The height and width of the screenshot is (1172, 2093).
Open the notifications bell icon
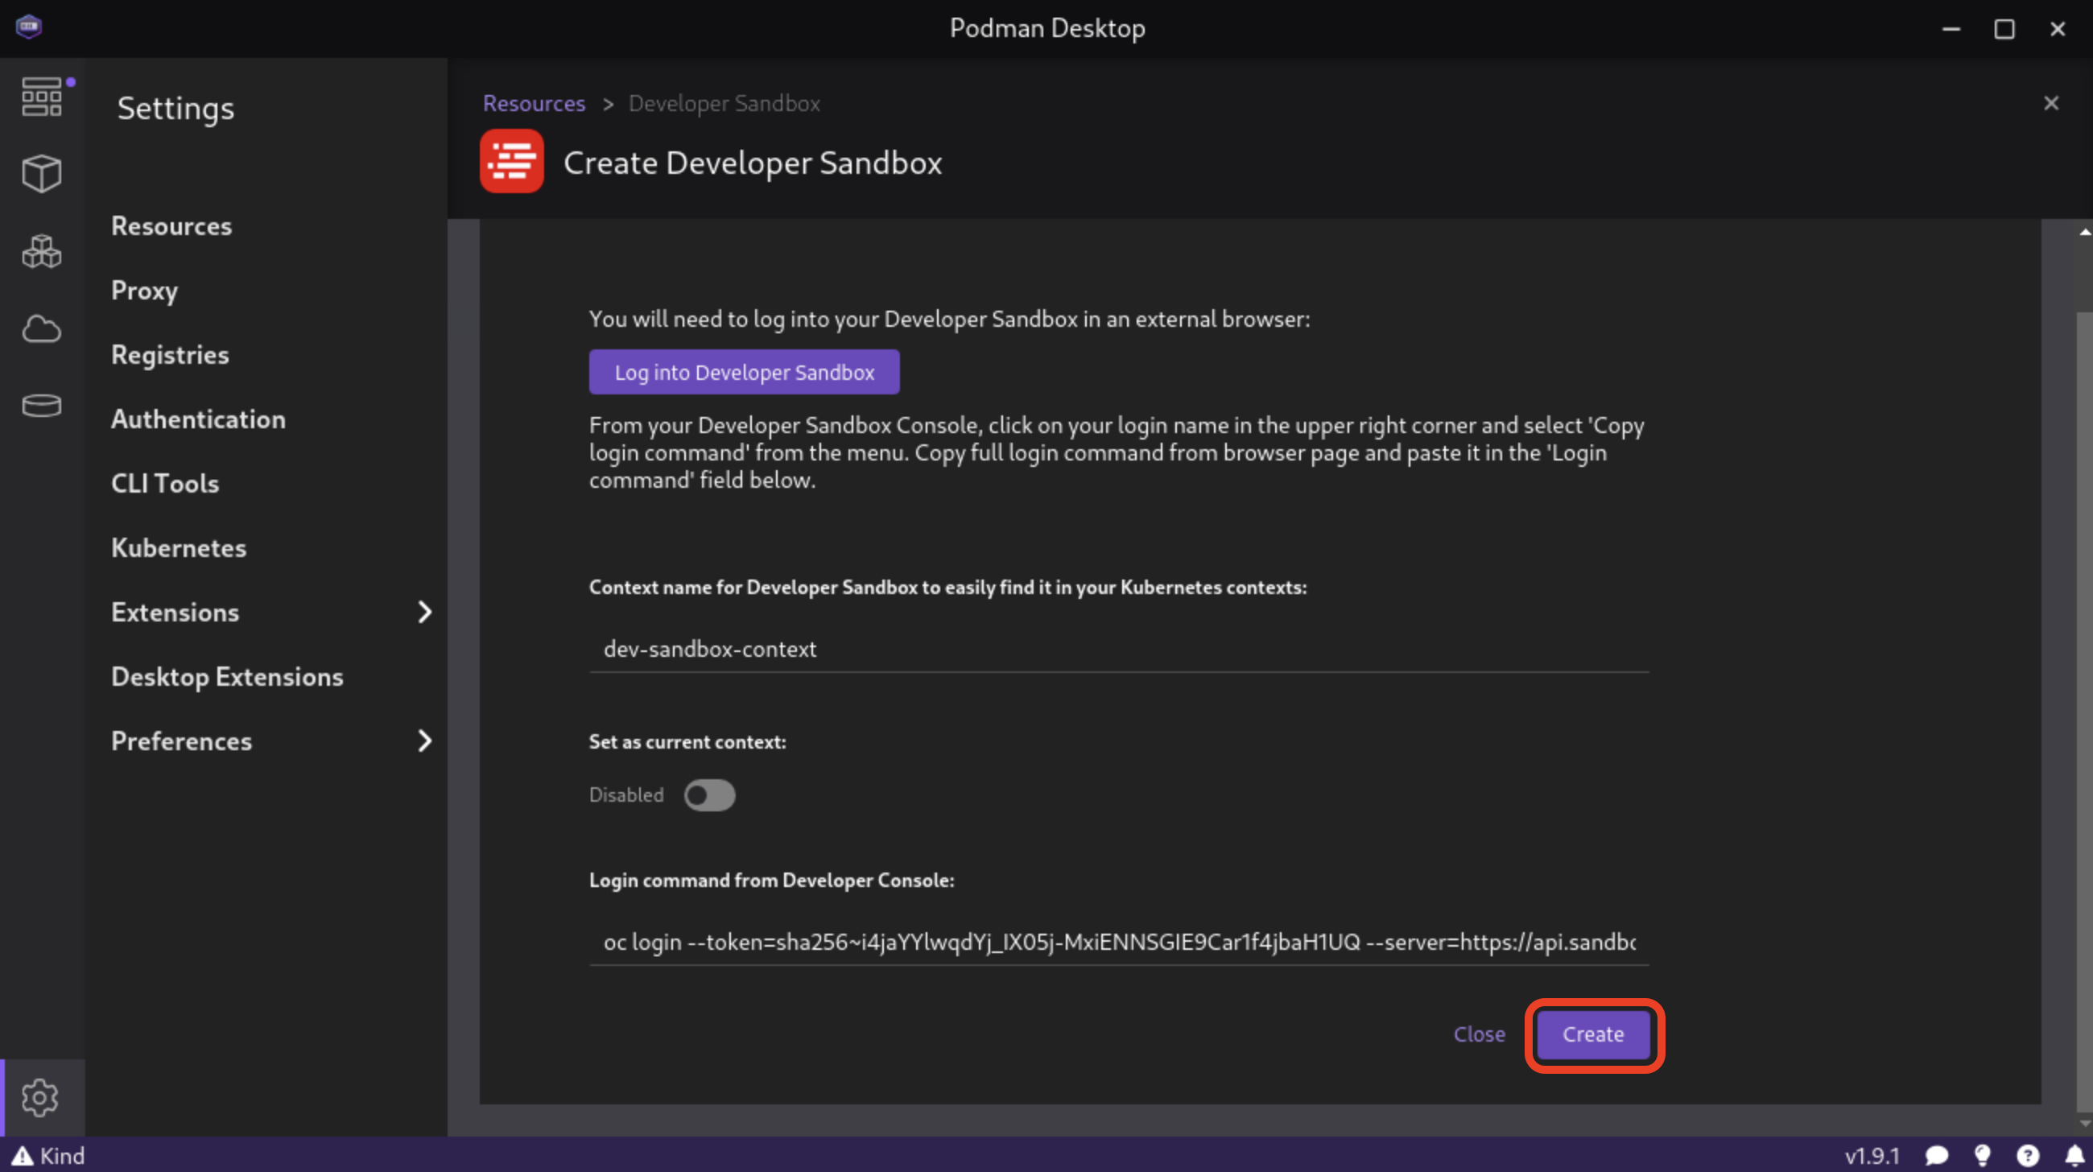pos(2074,1155)
